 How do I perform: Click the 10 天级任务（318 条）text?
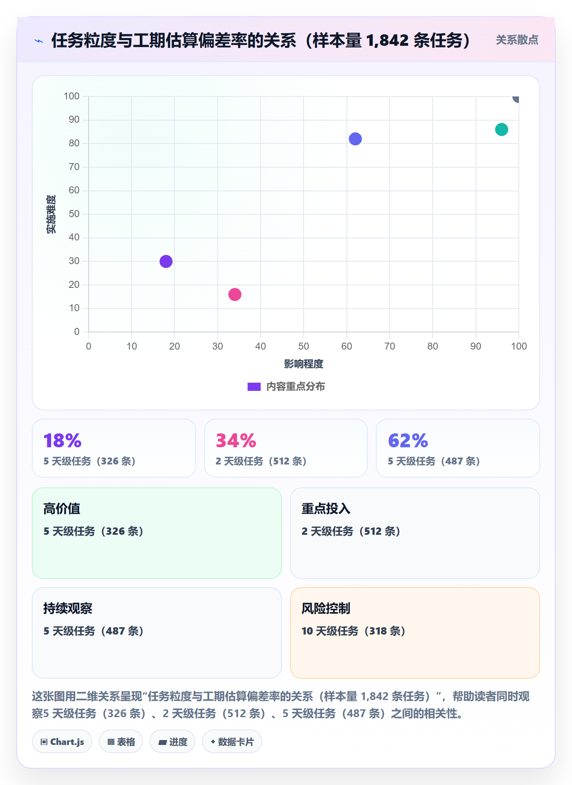(x=353, y=631)
